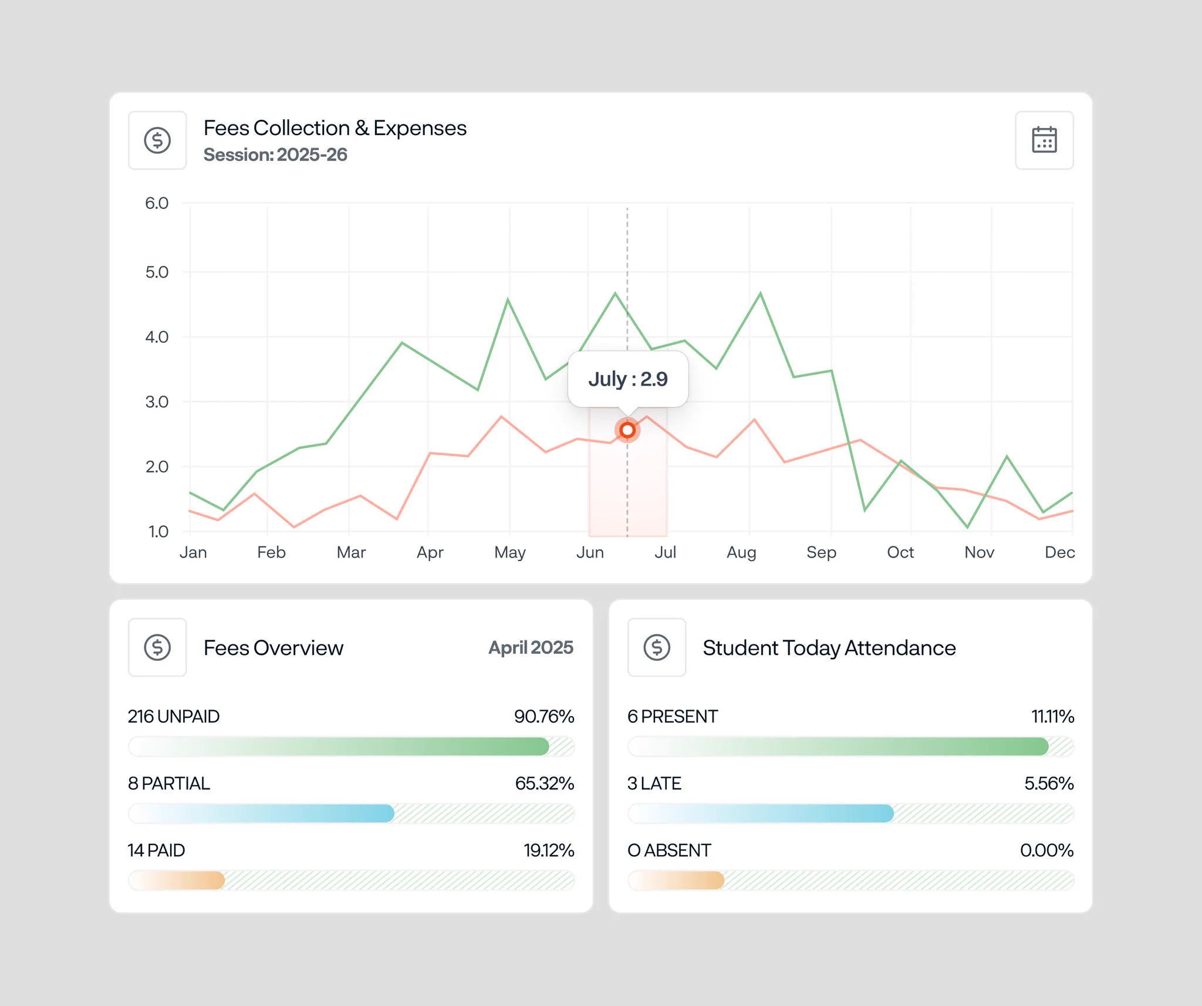Click the UNPAID progress bar
1202x1006 pixels.
tap(351, 747)
